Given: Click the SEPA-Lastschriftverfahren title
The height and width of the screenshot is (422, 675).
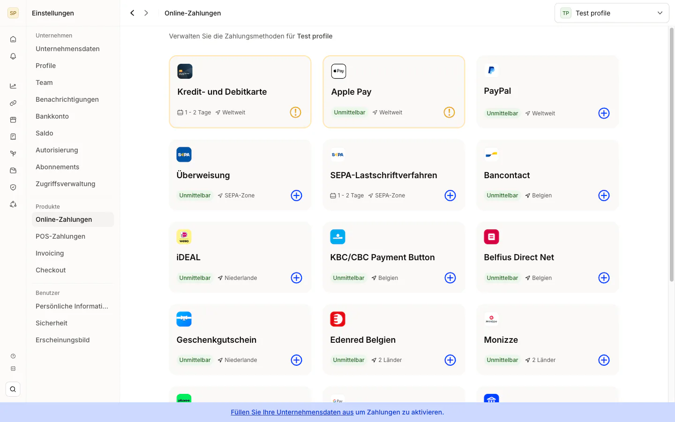Looking at the screenshot, I should pos(383,175).
